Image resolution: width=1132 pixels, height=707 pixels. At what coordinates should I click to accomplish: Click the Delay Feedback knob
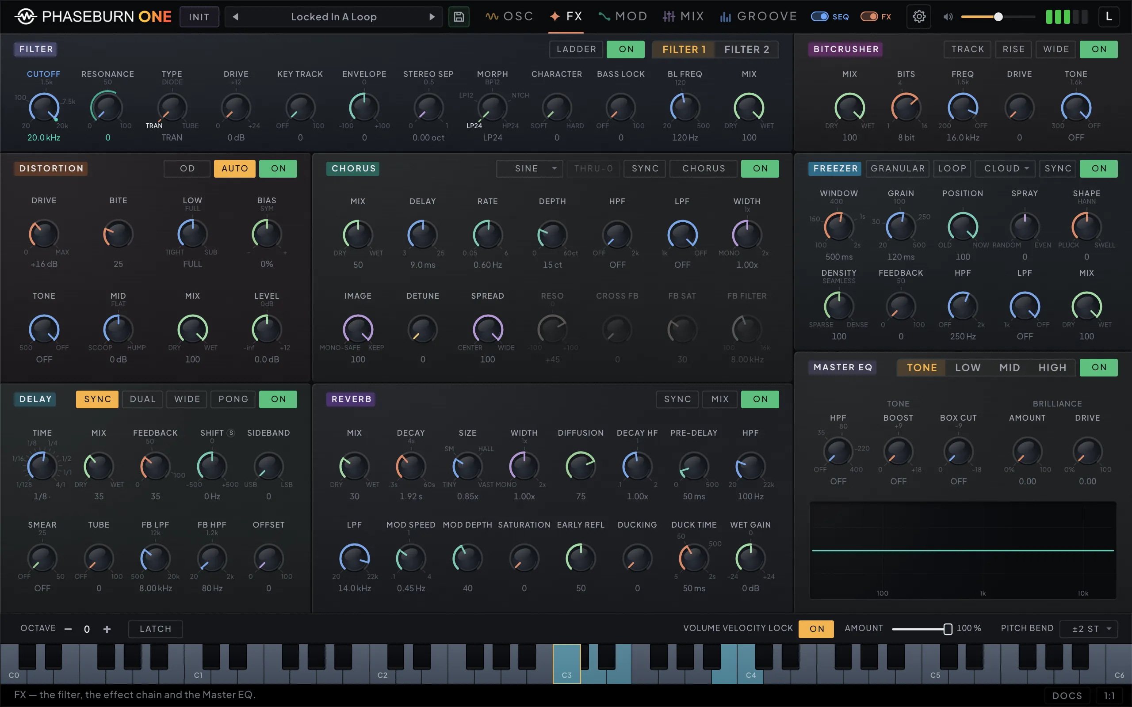tap(155, 466)
